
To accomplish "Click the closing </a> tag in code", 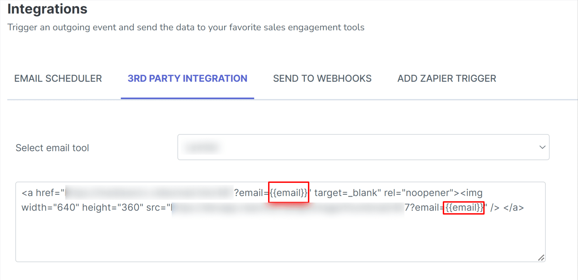I will 514,208.
